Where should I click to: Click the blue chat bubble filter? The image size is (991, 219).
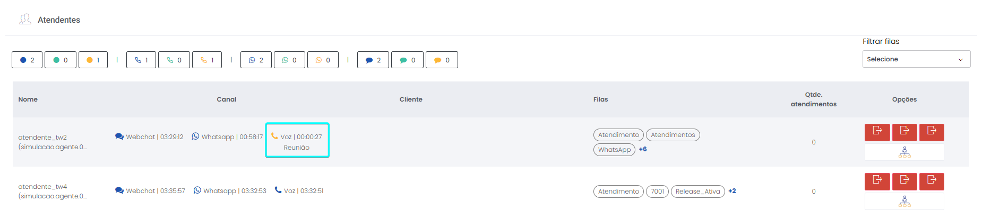click(x=373, y=60)
